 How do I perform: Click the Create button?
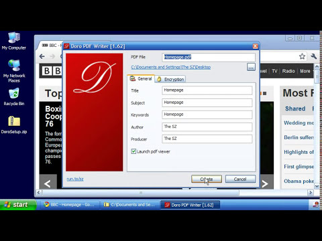tap(207, 179)
